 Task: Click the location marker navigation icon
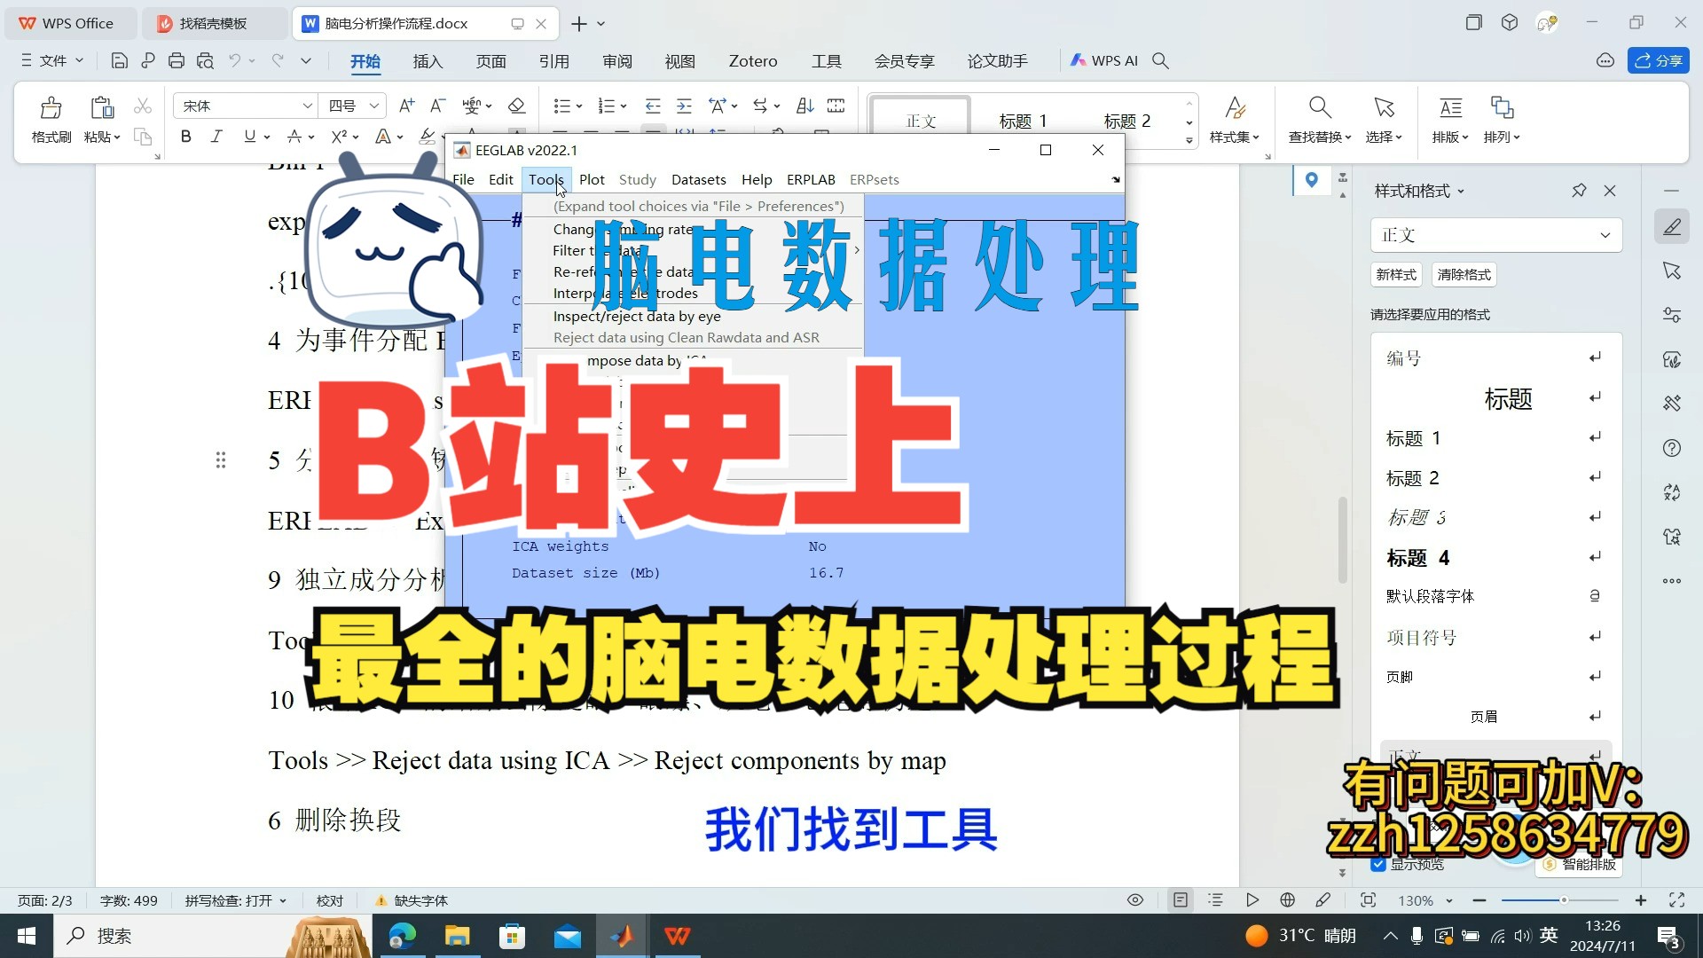pyautogui.click(x=1311, y=180)
